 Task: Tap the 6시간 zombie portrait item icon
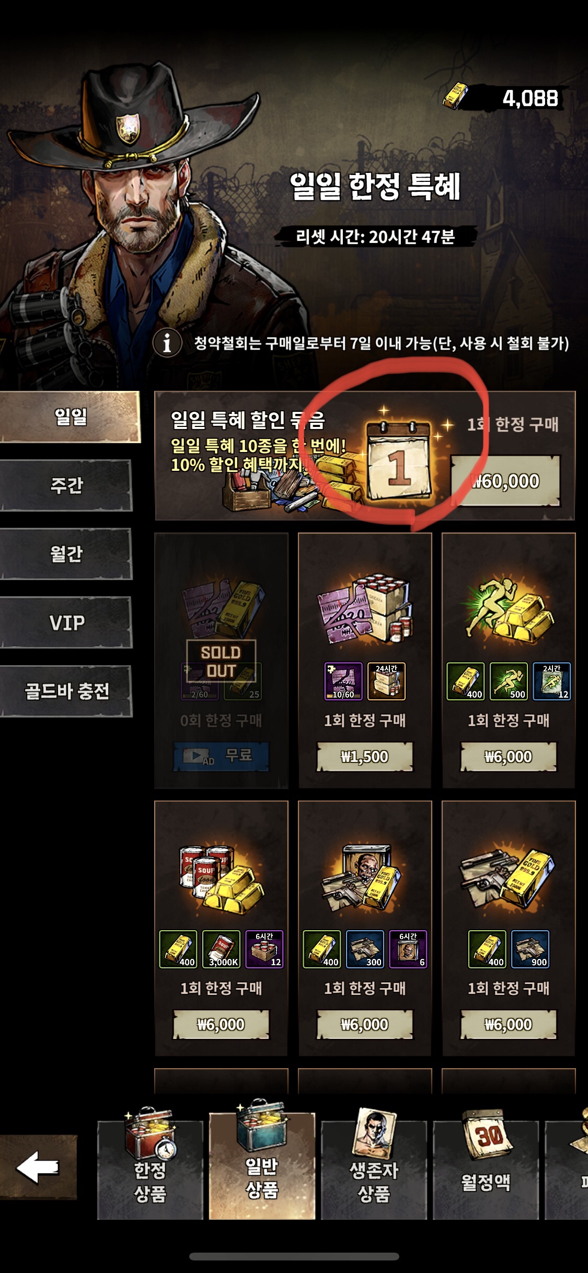(408, 949)
